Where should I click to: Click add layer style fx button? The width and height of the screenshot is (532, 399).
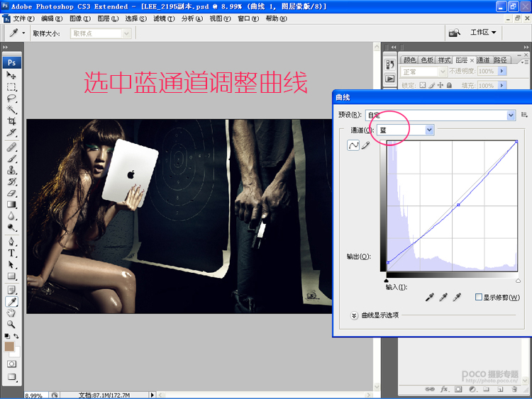click(444, 389)
